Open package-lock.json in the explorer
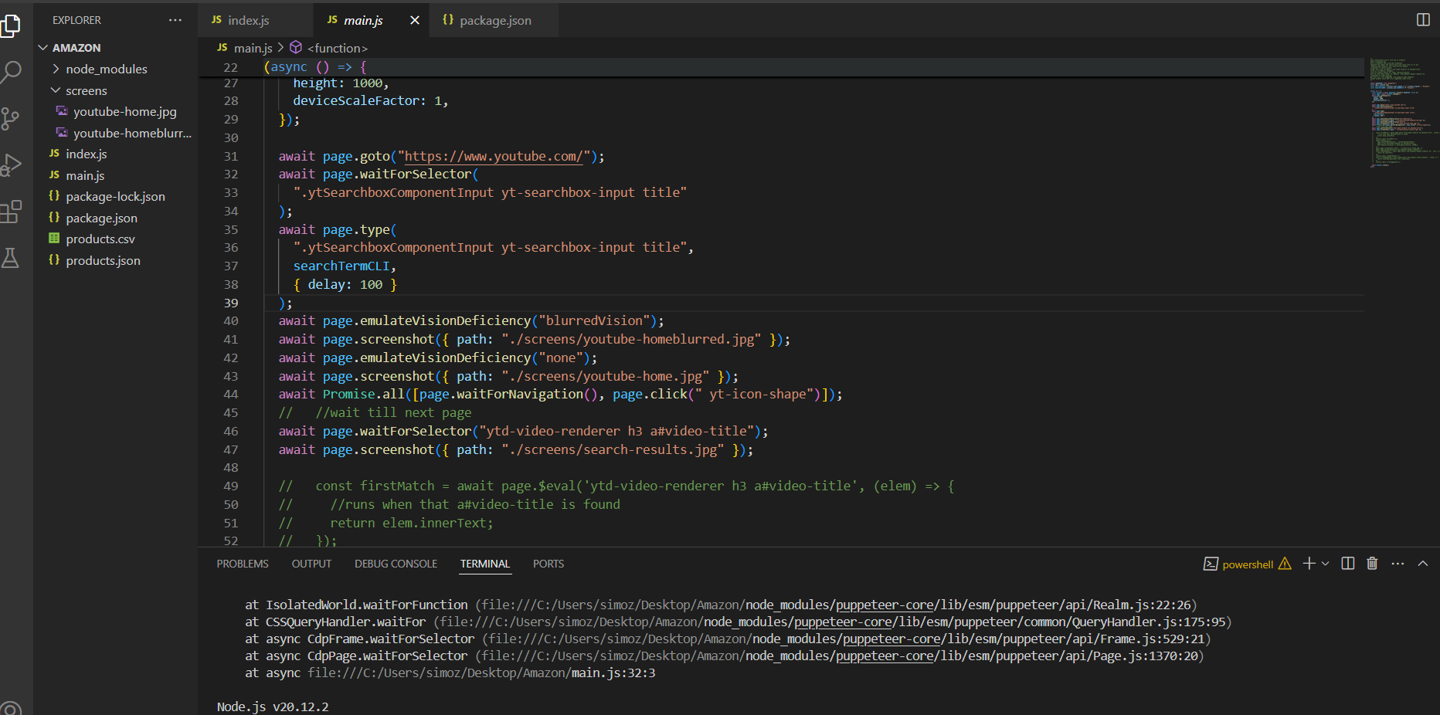 tap(116, 197)
